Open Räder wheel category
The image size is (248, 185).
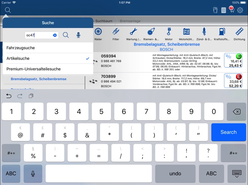[98, 34]
